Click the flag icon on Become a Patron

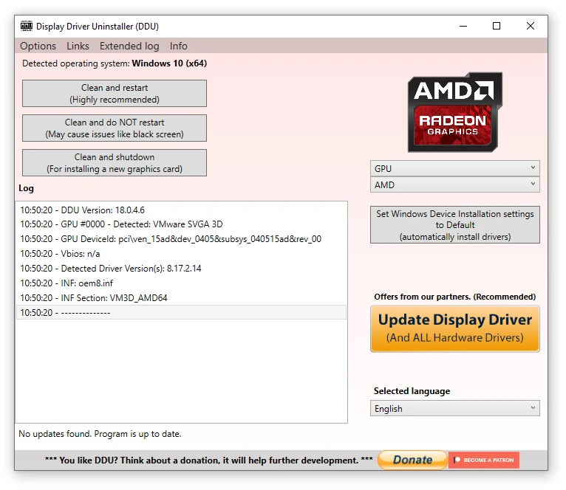point(457,460)
